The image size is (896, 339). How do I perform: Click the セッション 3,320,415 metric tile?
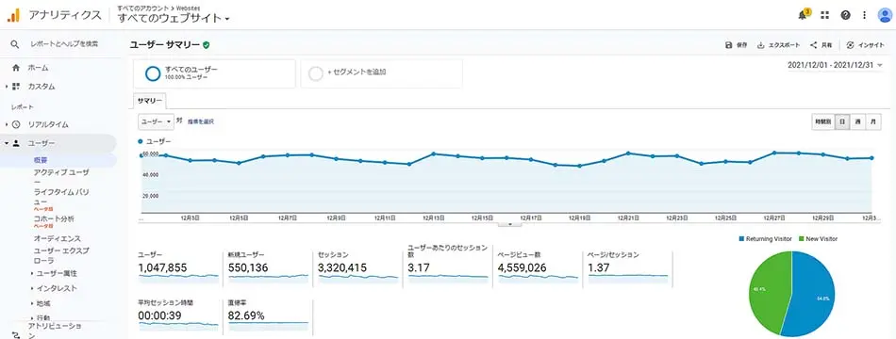(358, 267)
